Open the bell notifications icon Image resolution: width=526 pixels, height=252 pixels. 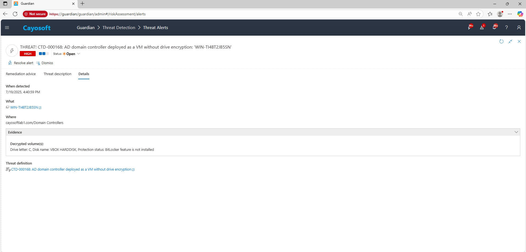point(494,27)
